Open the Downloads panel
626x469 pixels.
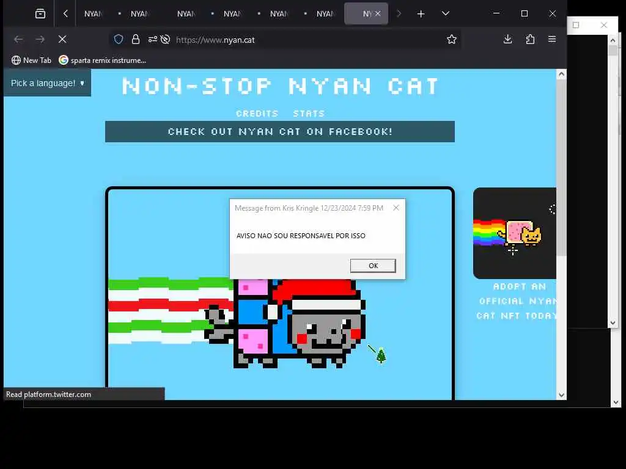click(x=508, y=39)
